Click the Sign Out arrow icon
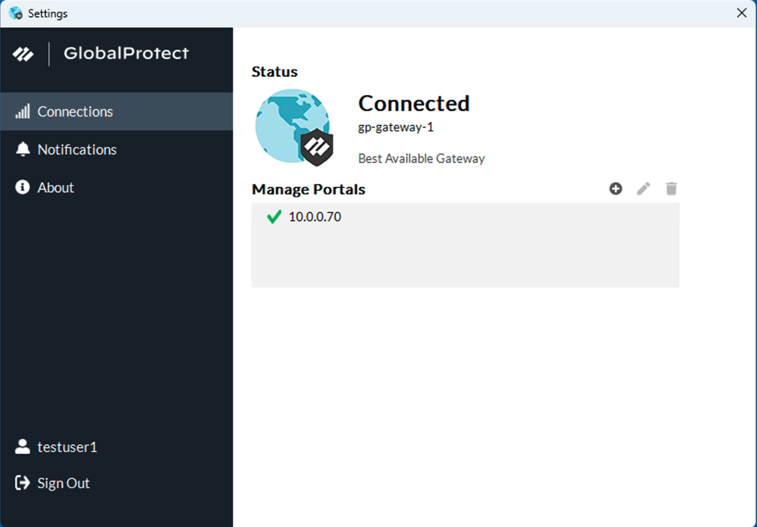 (23, 483)
